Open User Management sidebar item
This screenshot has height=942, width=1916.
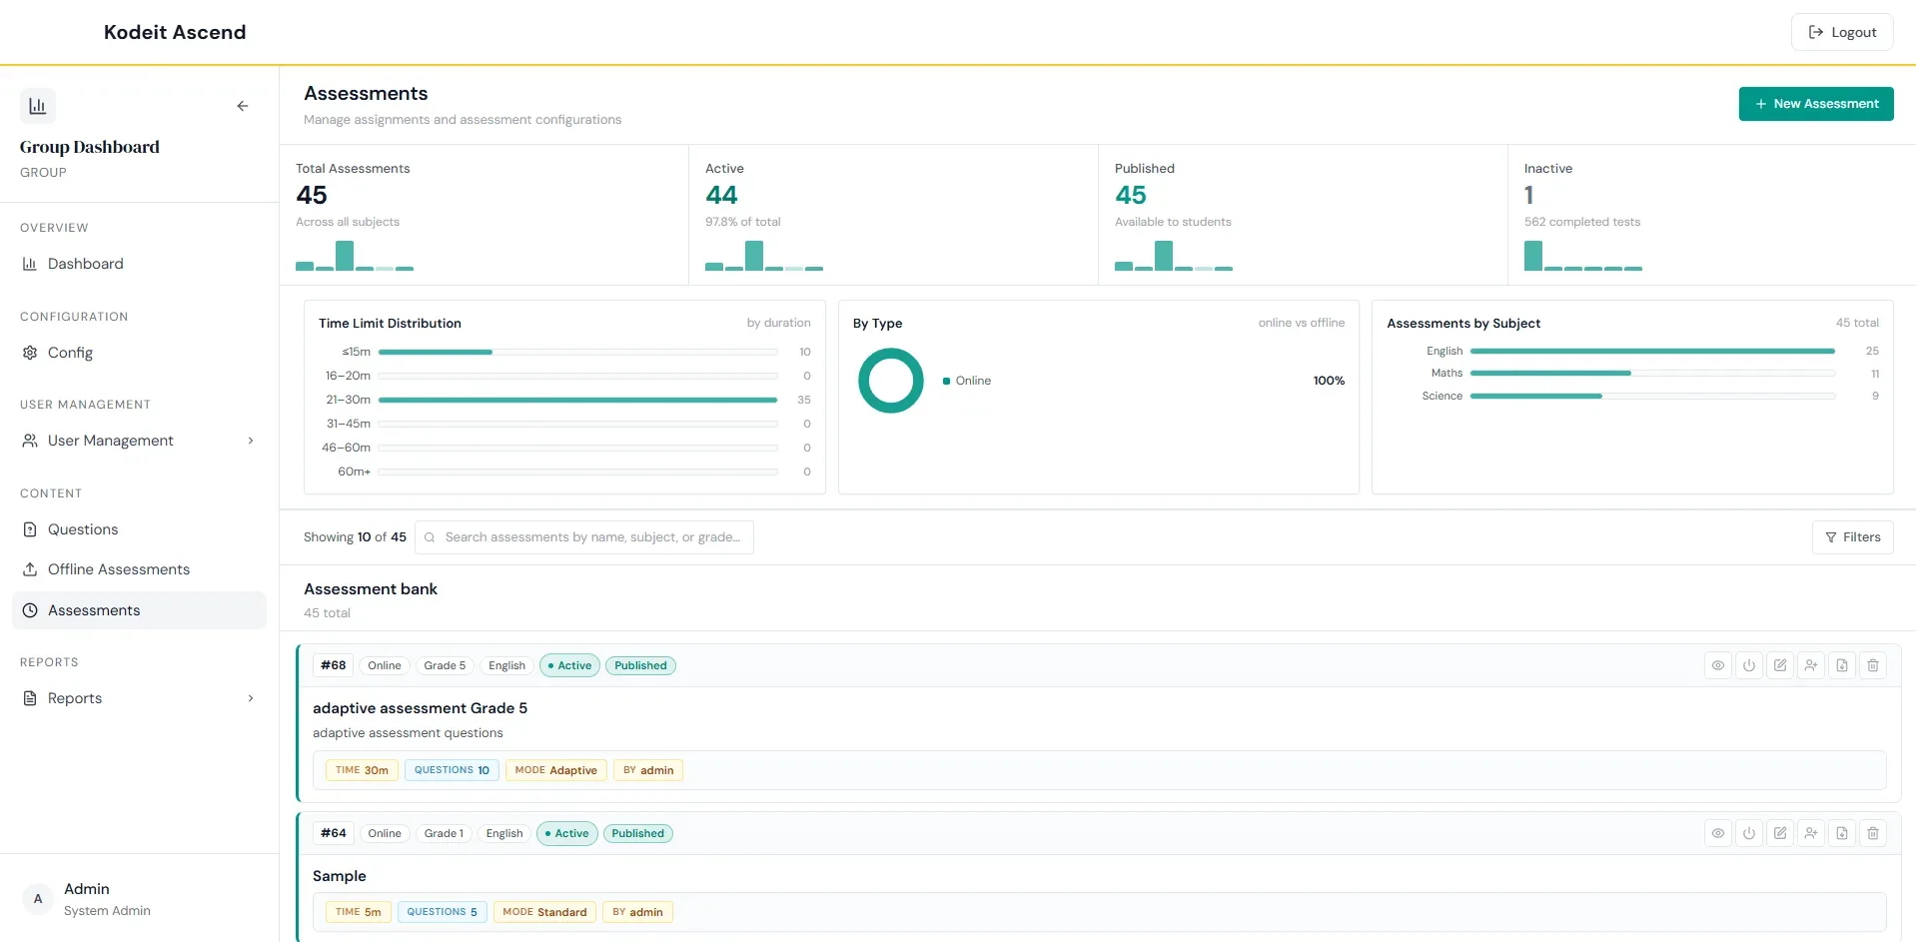click(139, 441)
